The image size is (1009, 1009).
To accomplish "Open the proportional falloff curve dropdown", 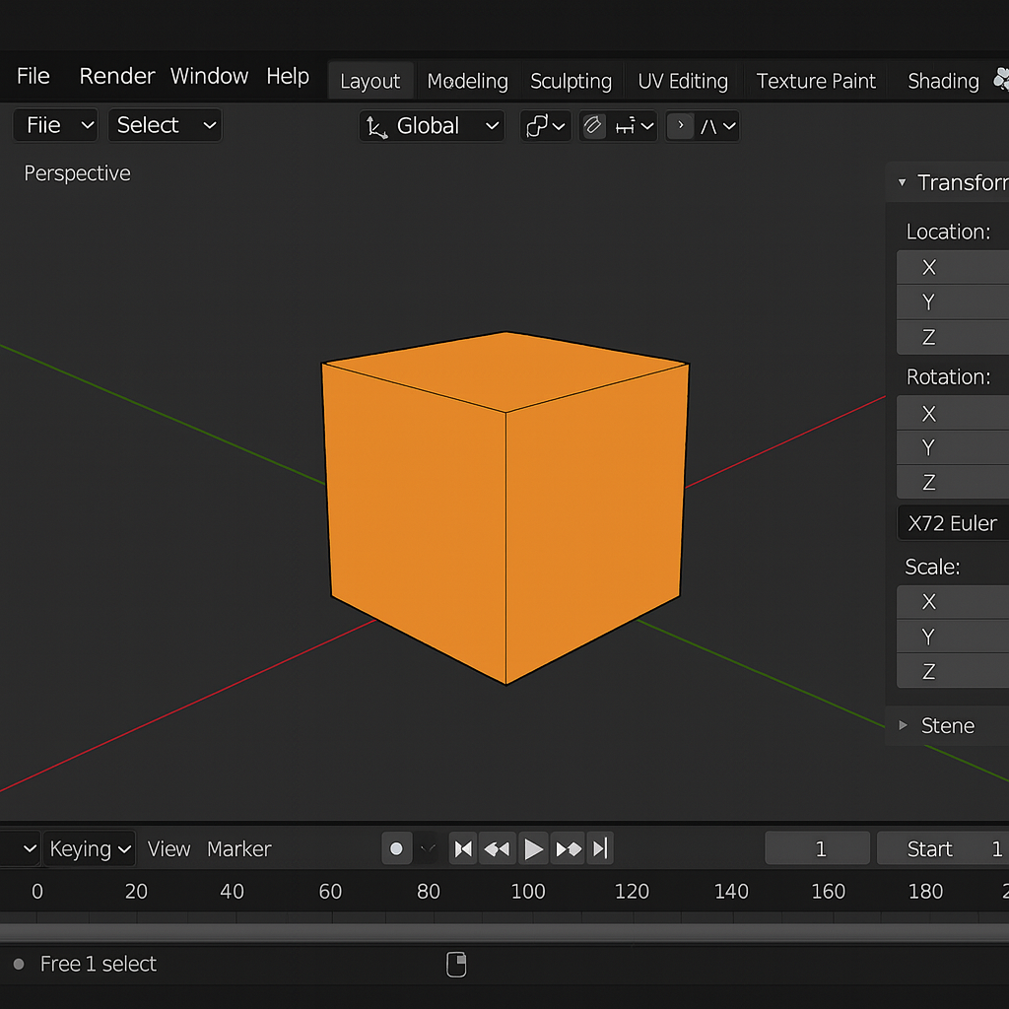I will click(717, 126).
